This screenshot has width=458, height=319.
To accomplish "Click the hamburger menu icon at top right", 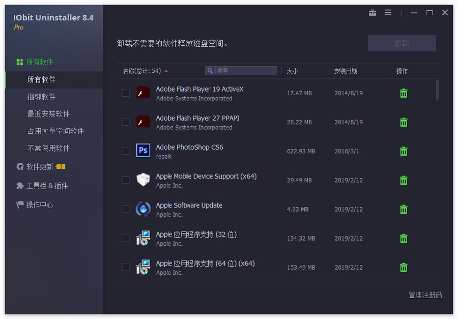I will [388, 13].
